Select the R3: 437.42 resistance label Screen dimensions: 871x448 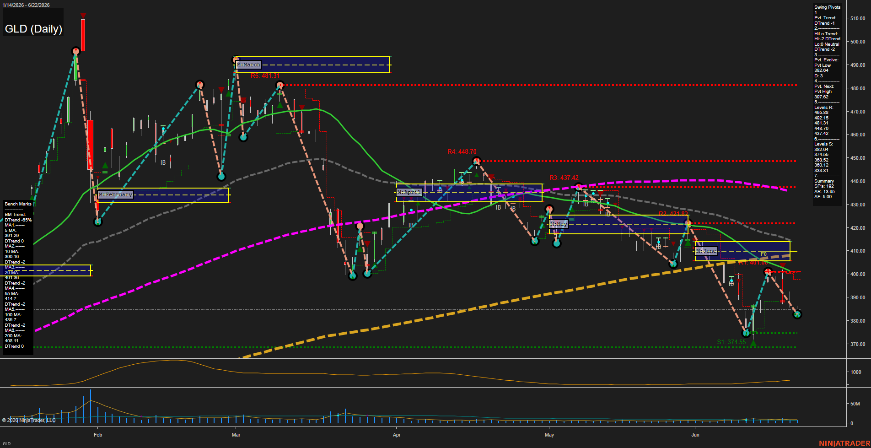tap(564, 178)
